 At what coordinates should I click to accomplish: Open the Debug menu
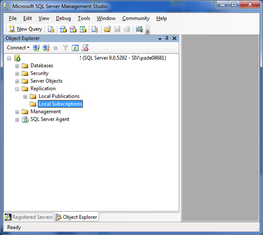63,18
